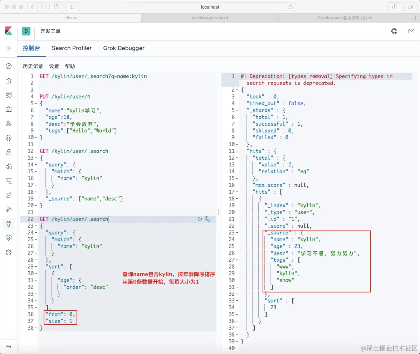Reload the page in address bar

pos(290,7)
